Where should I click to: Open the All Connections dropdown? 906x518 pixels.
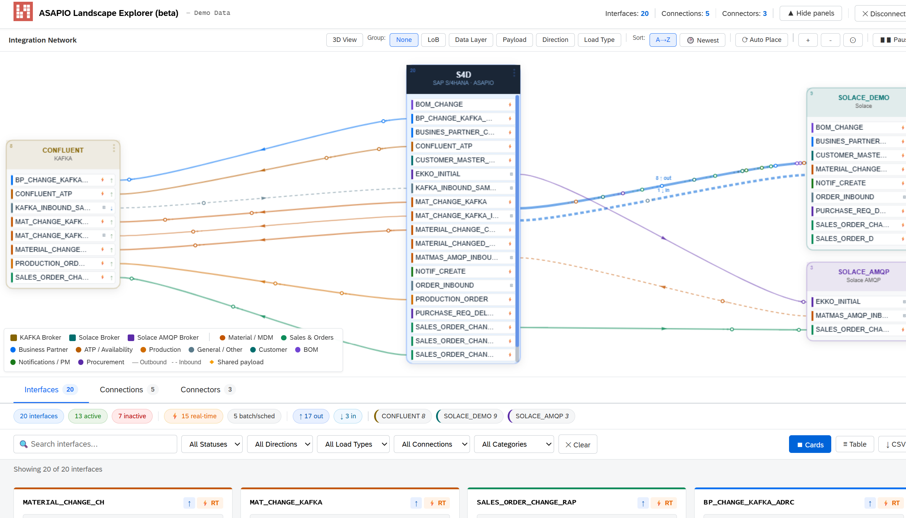click(432, 444)
